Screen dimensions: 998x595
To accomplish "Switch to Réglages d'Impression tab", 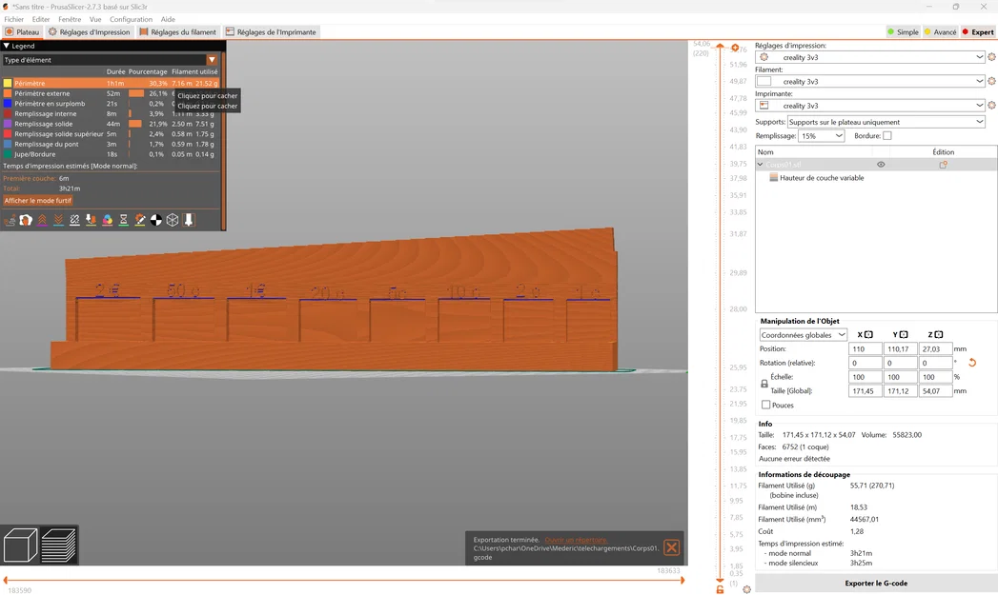I will pyautogui.click(x=89, y=32).
